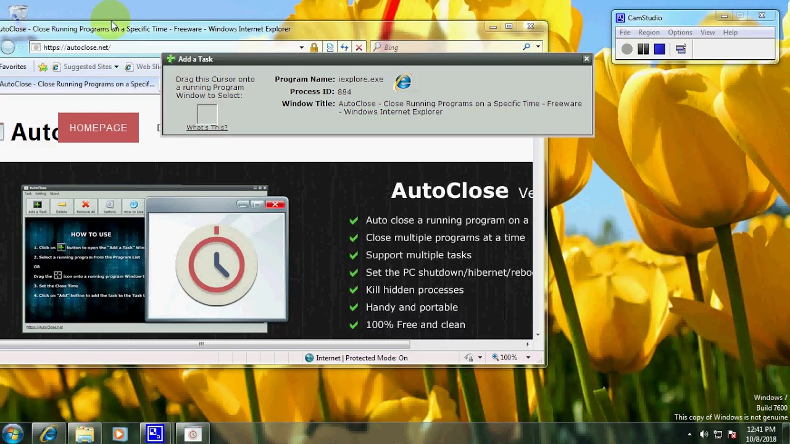Click the clock logo image
Image resolution: width=790 pixels, height=444 pixels.
[x=217, y=265]
